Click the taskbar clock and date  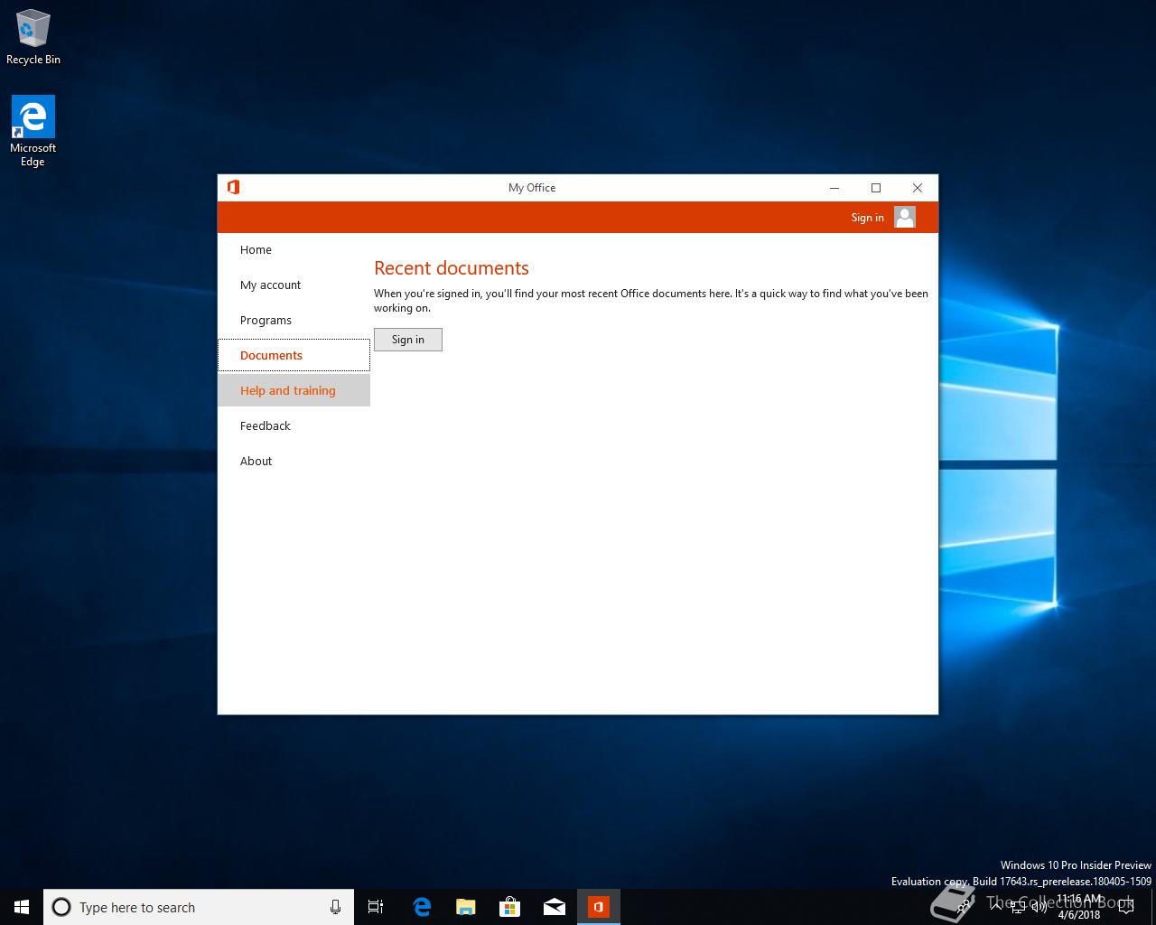tap(1079, 907)
